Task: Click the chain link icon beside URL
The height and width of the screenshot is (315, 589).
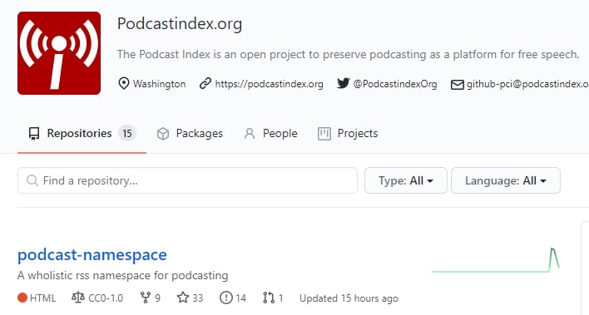Action: 205,83
